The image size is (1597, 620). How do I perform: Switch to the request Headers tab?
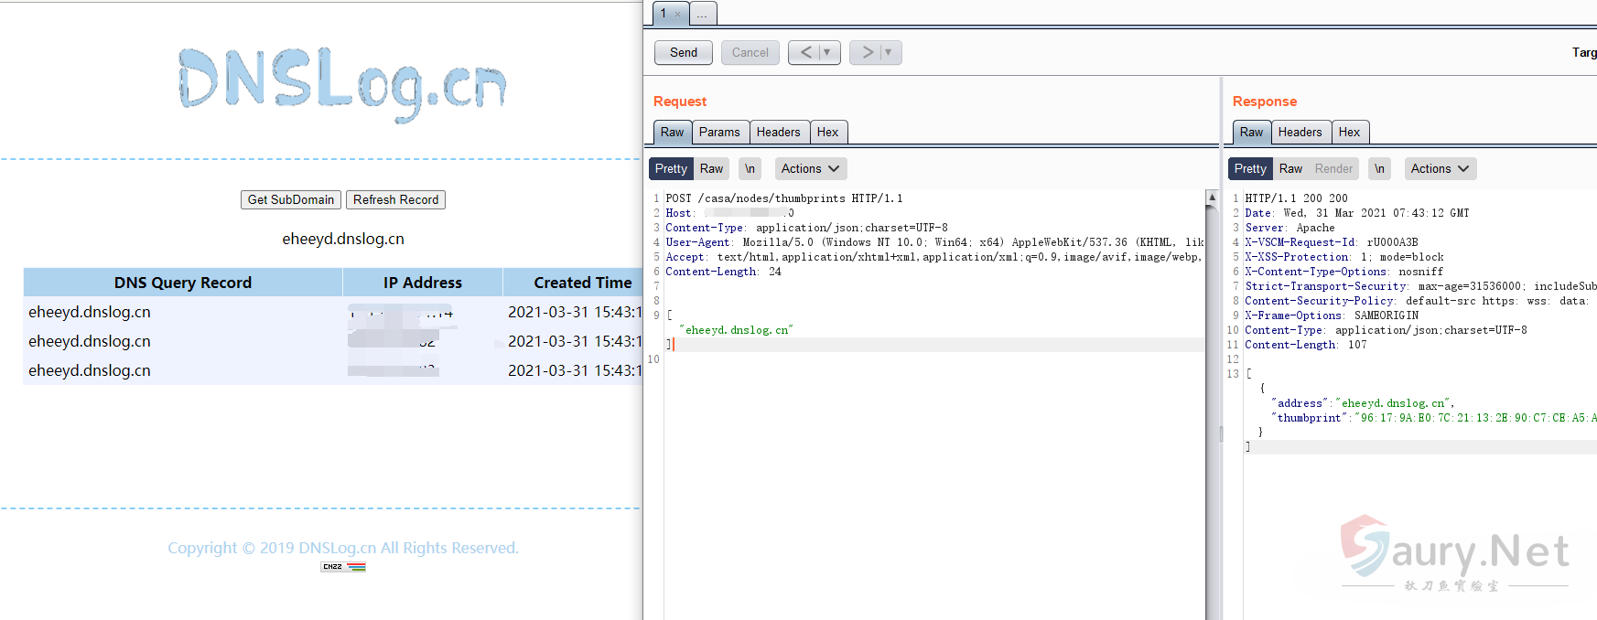[778, 133]
